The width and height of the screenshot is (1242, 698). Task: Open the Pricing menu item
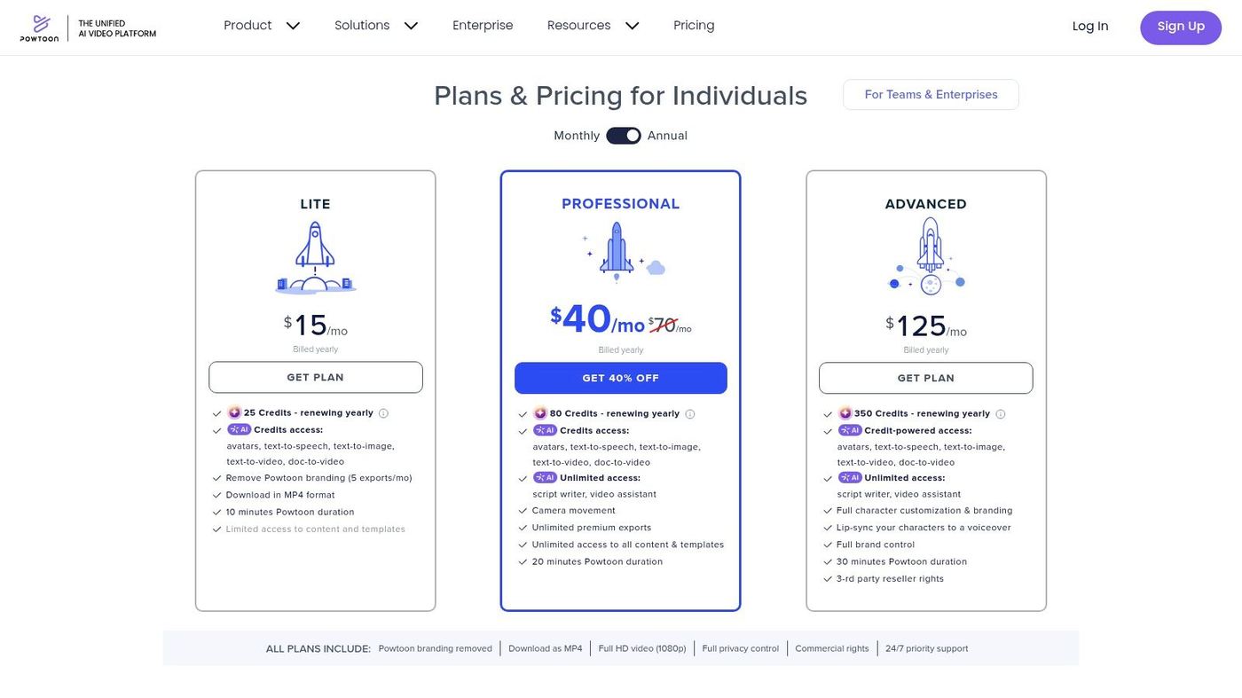[694, 26]
